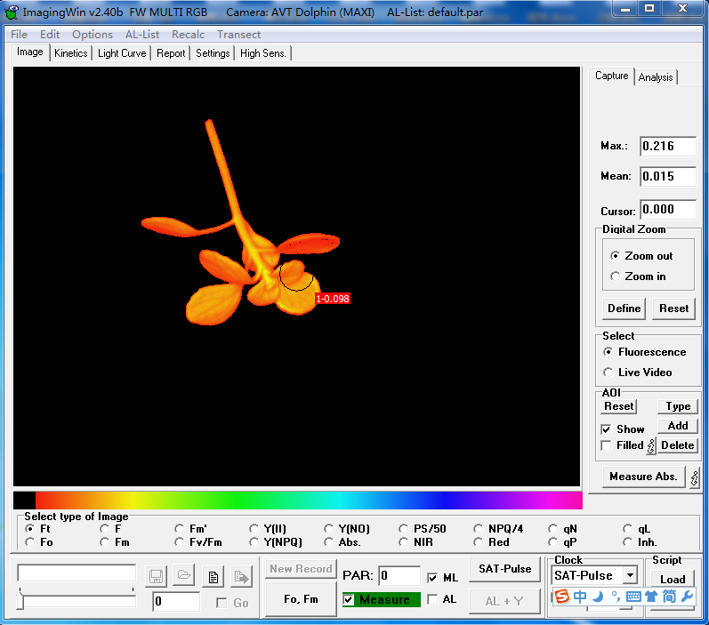Screen dimensions: 709x625
Task: Click the open folder icon
Action: tap(183, 576)
